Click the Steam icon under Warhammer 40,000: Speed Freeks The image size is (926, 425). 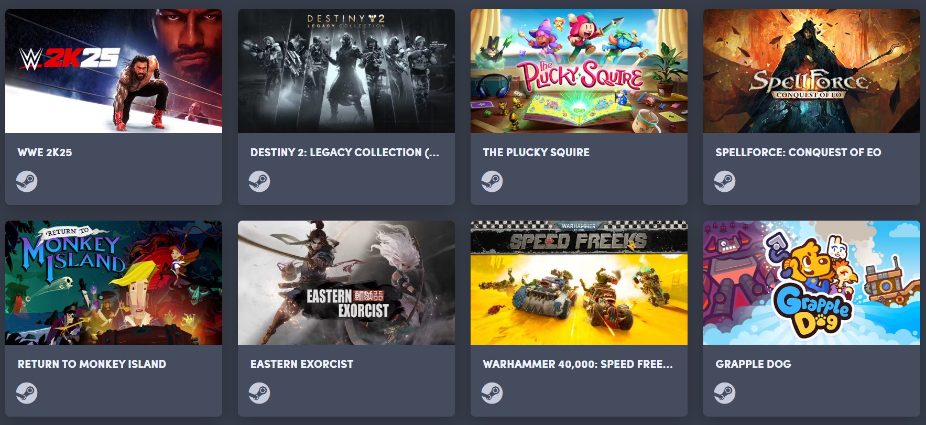coord(492,393)
